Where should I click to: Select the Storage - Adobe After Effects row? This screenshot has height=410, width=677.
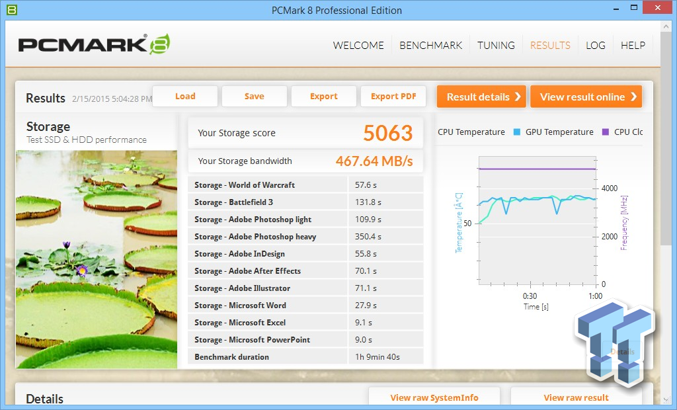point(305,271)
